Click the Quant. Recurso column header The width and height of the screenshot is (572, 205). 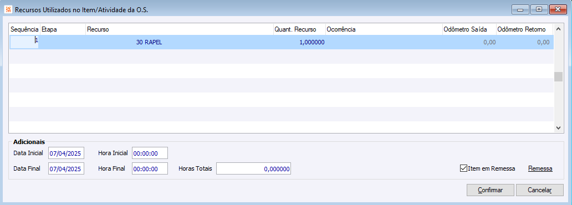(299, 29)
